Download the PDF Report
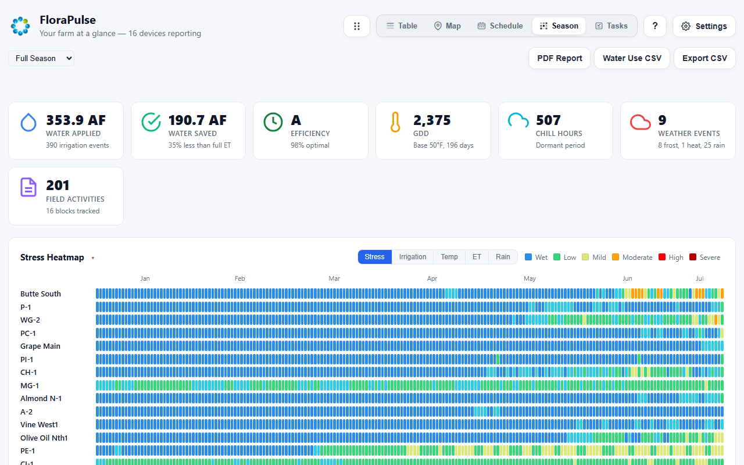 559,58
